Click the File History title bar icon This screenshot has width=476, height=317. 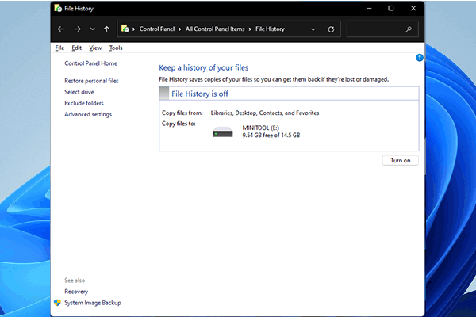pyautogui.click(x=58, y=8)
